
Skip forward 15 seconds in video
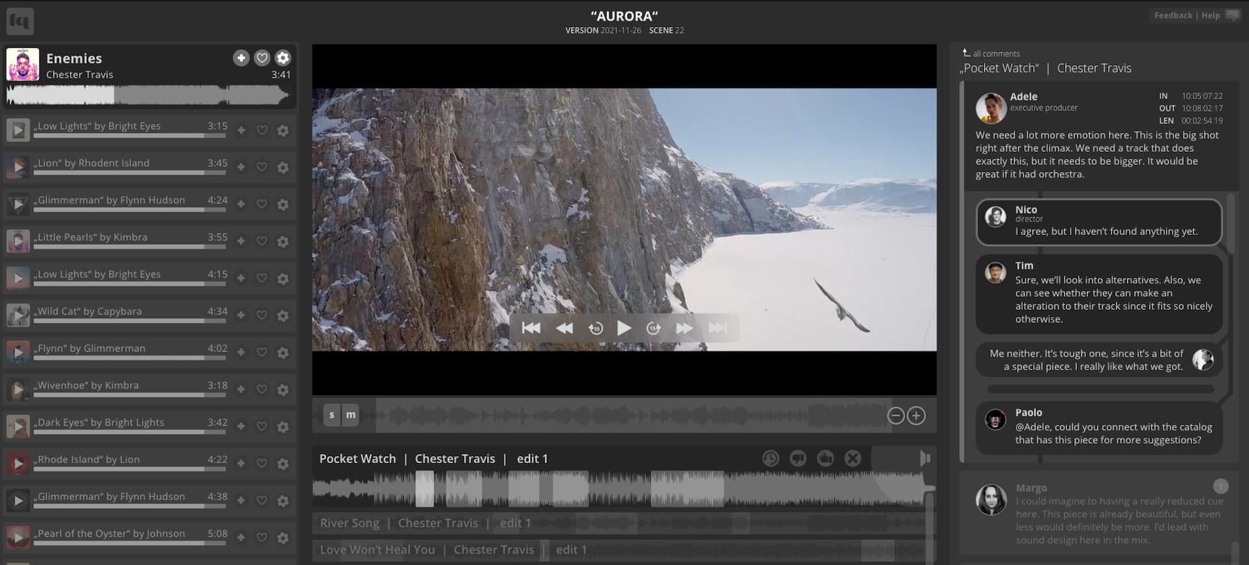[653, 329]
